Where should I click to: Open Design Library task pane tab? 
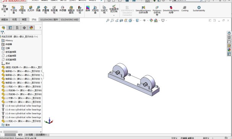tap(229, 37)
